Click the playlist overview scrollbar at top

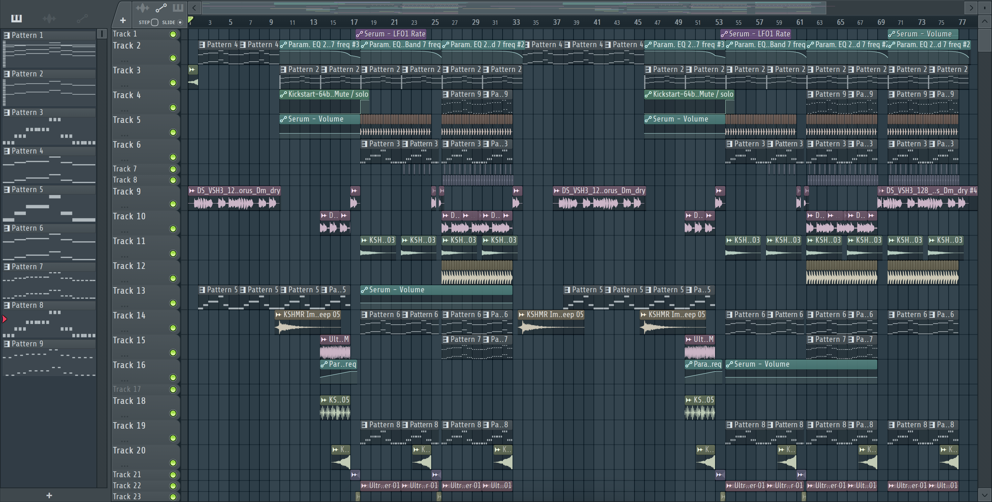coord(514,8)
